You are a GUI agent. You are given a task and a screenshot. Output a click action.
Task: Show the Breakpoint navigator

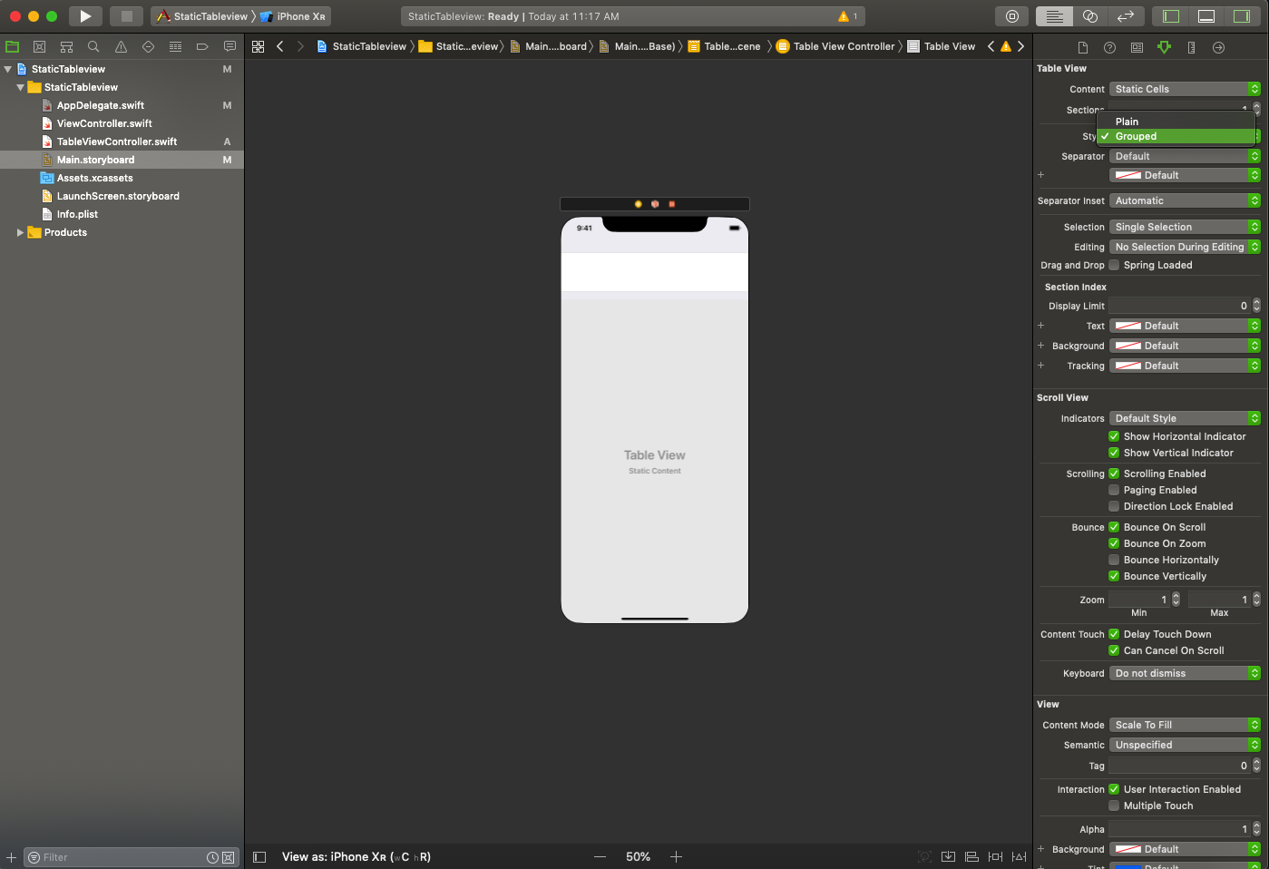point(202,46)
